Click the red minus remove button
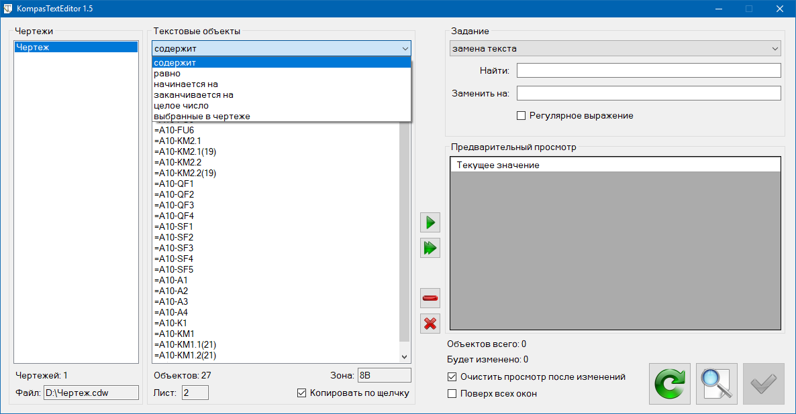 430,297
